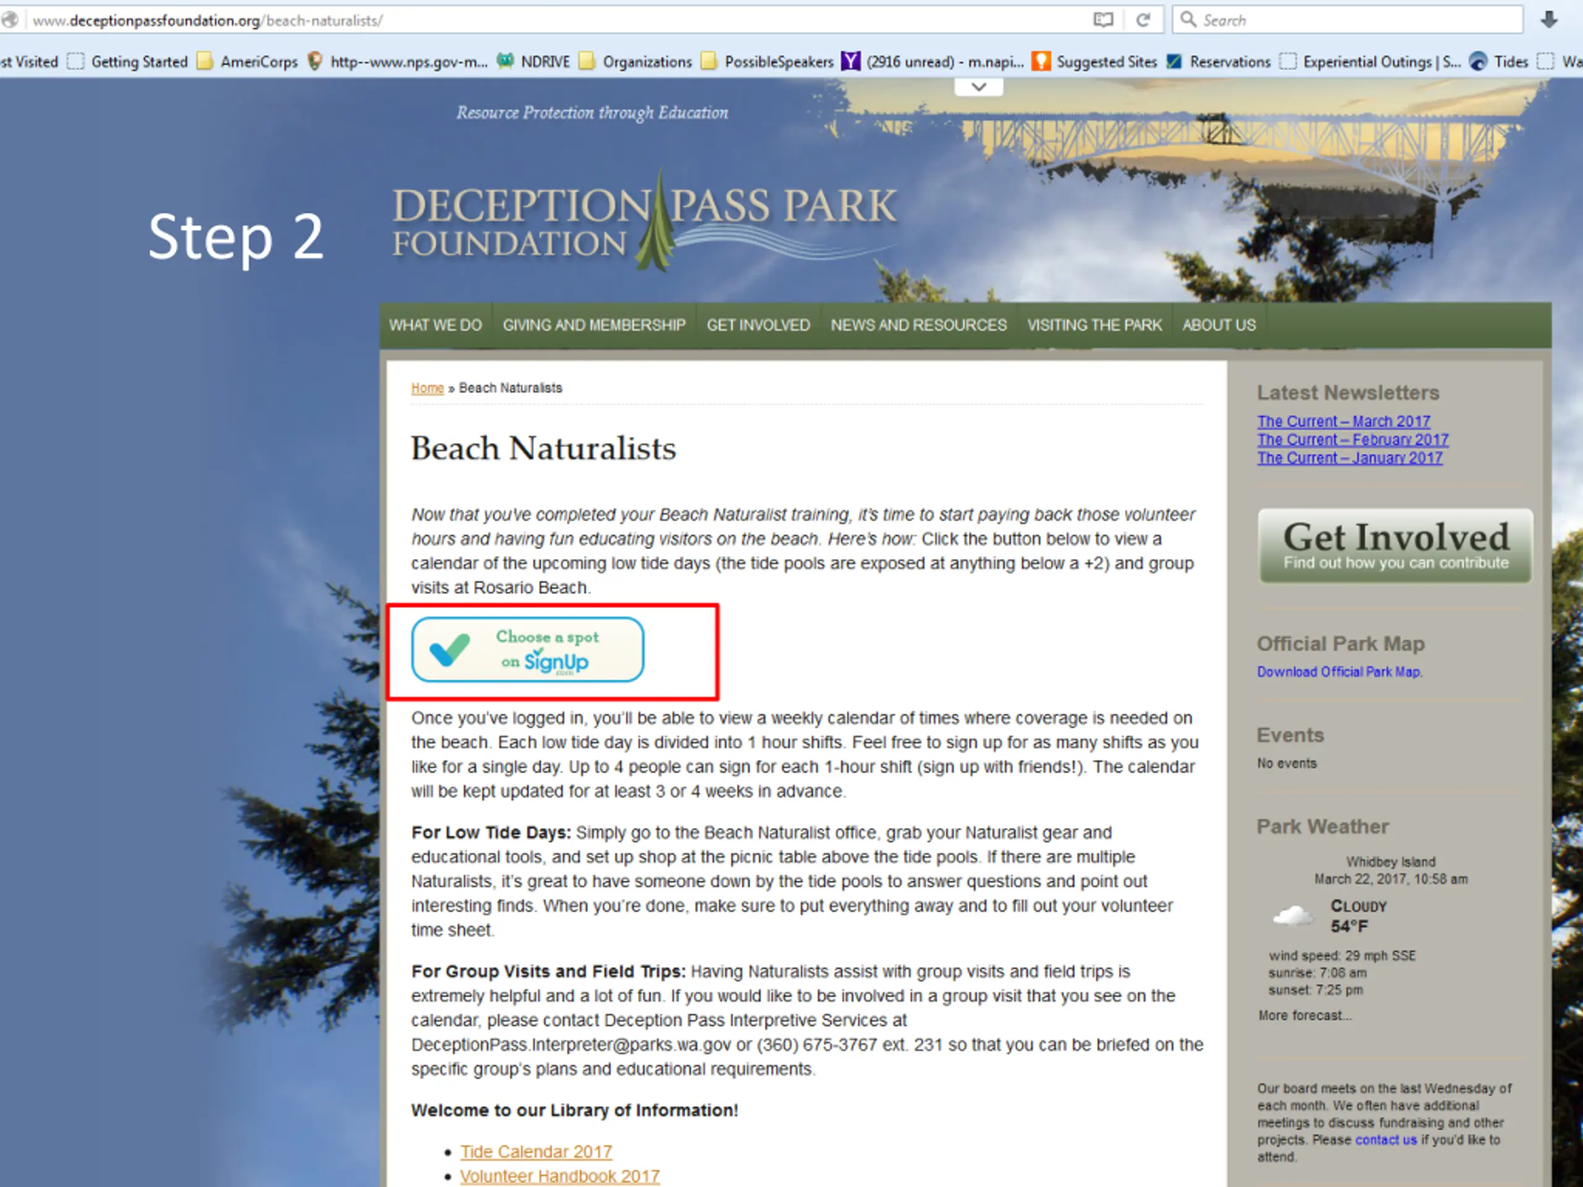
Task: Open the GET INVOLVED menu
Action: point(758,325)
